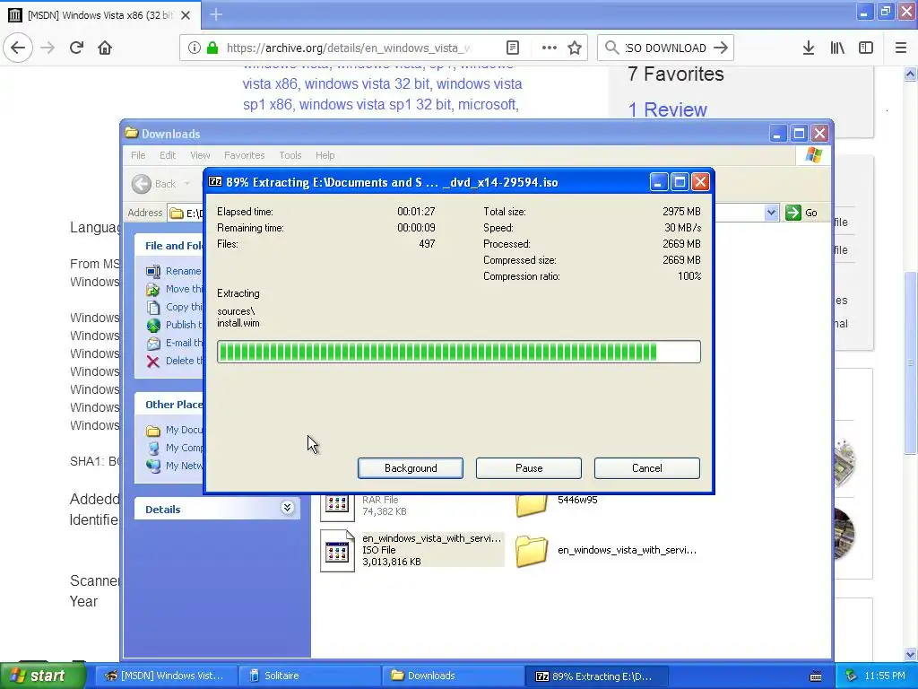Close the MSDN Windows Vista tab
The width and height of the screenshot is (918, 689).
tap(186, 15)
